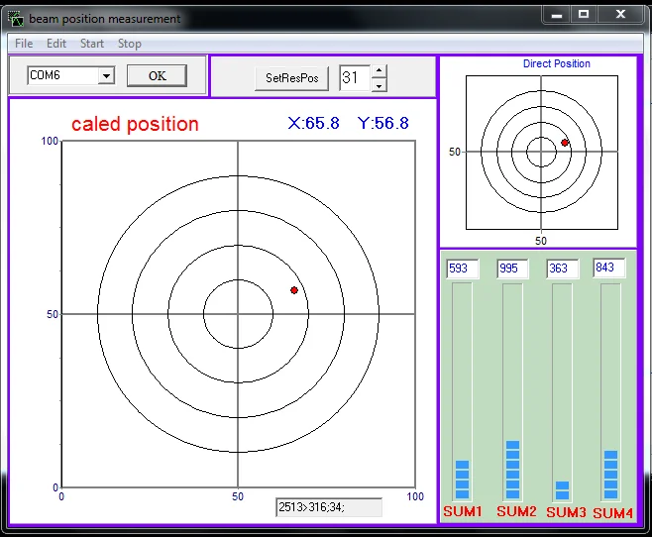The image size is (652, 537).
Task: Click the SetResPos button
Action: [291, 77]
